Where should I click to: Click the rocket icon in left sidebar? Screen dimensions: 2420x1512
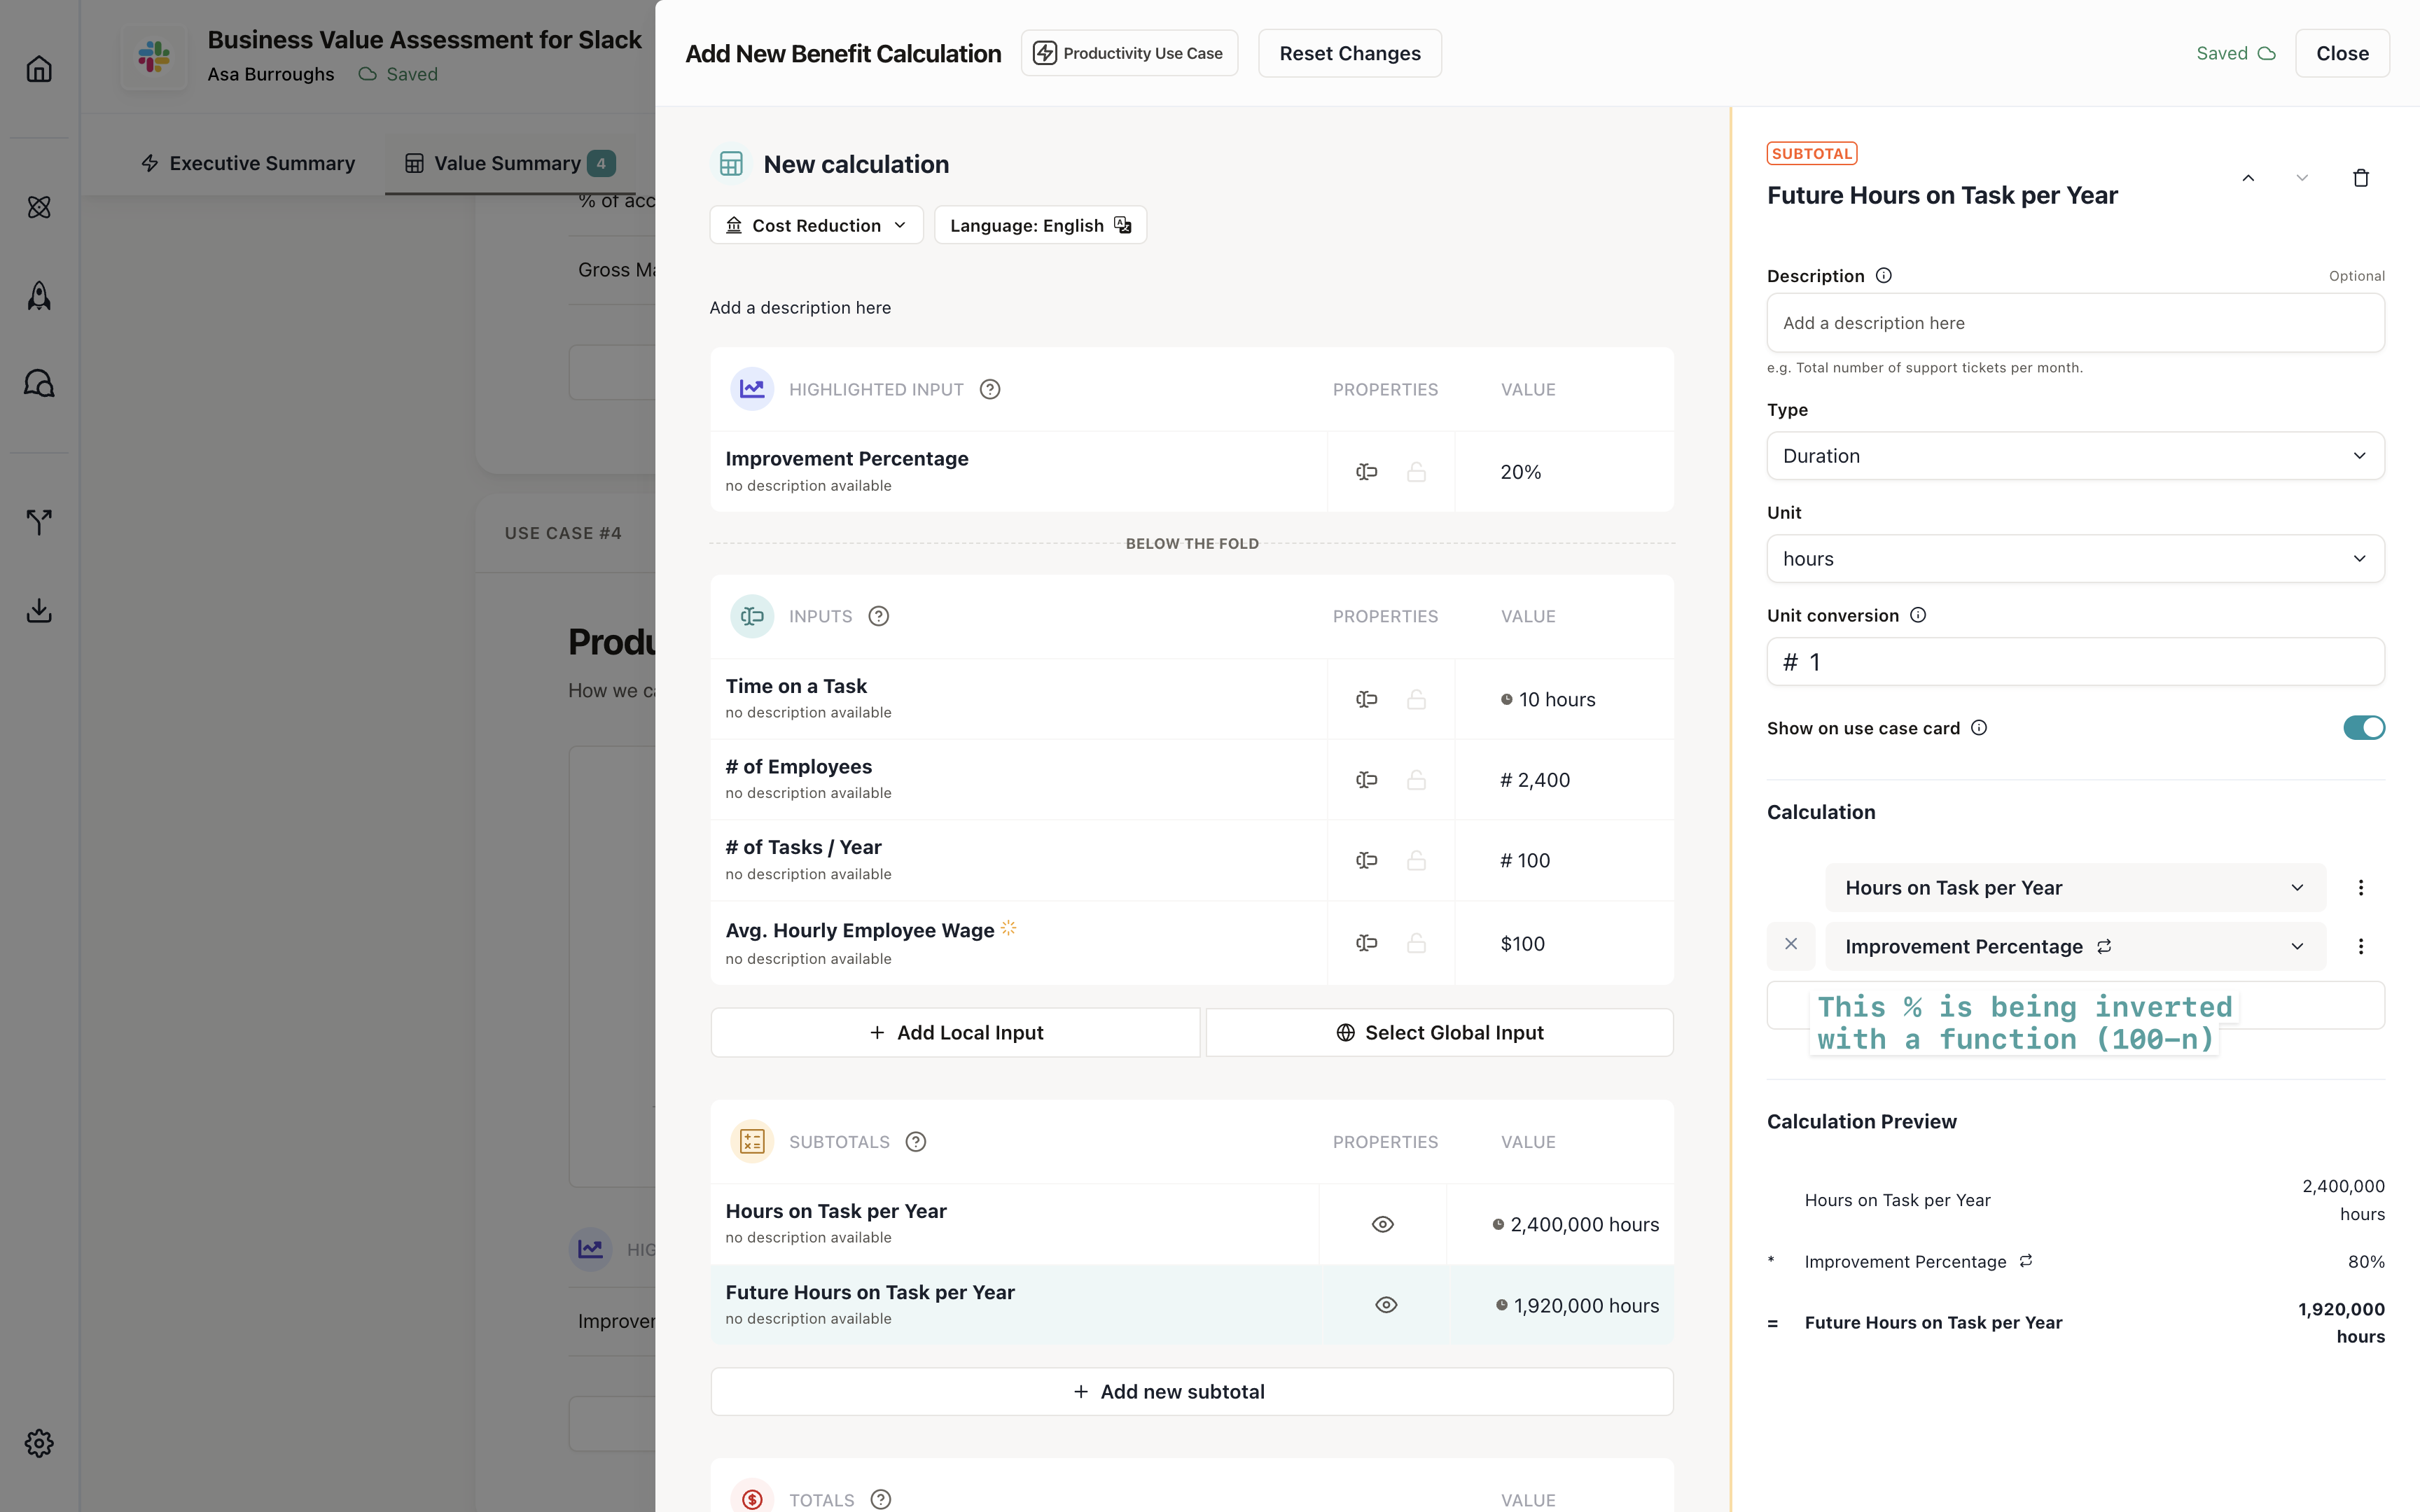coord(39,295)
